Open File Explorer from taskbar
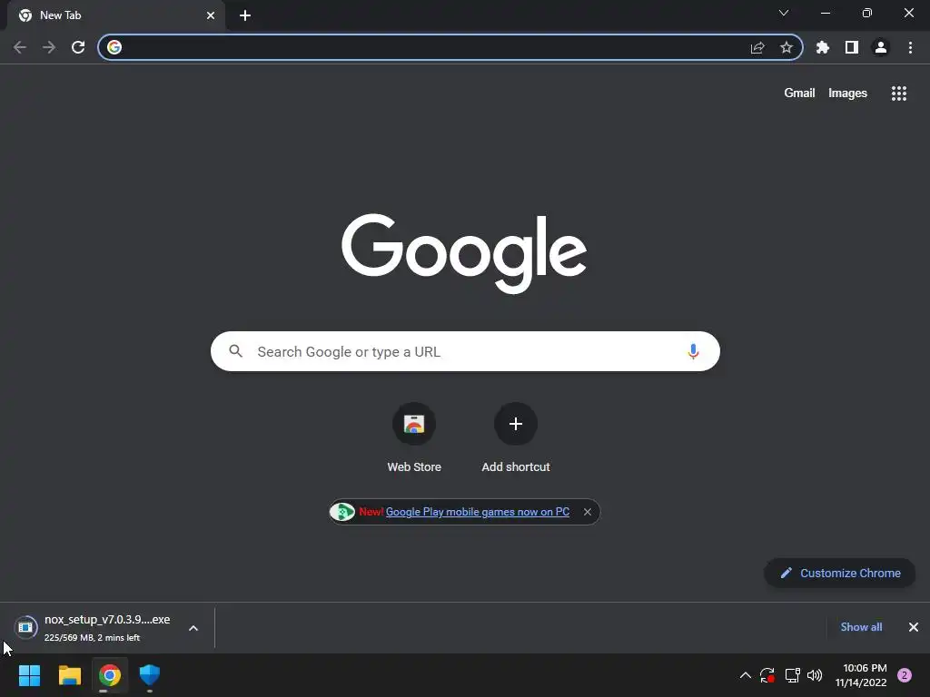 pyautogui.click(x=69, y=675)
